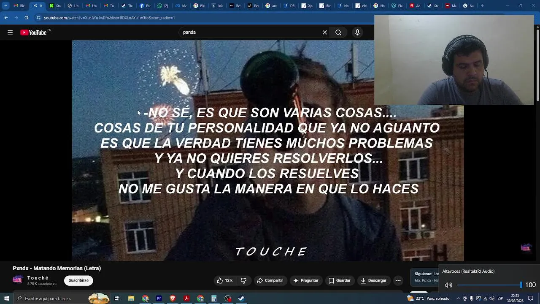The height and width of the screenshot is (304, 540).
Task: Select the youtube.com address bar URL
Action: (x=109, y=18)
